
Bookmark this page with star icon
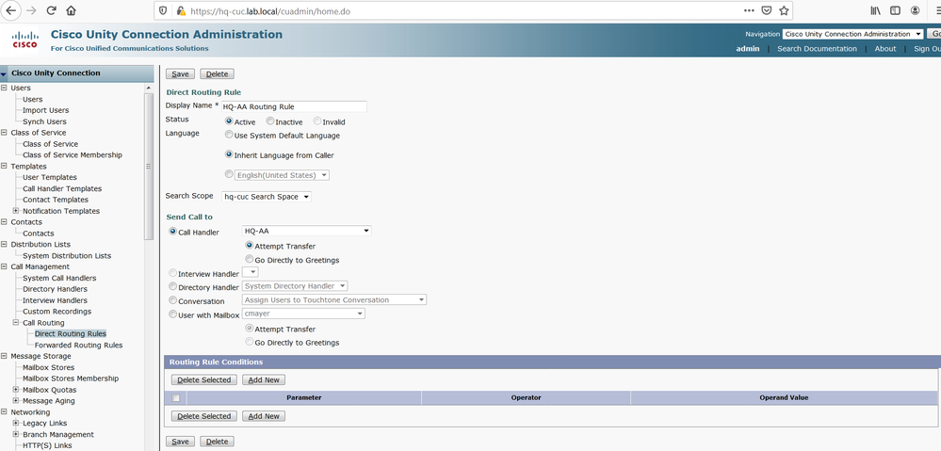(x=783, y=10)
